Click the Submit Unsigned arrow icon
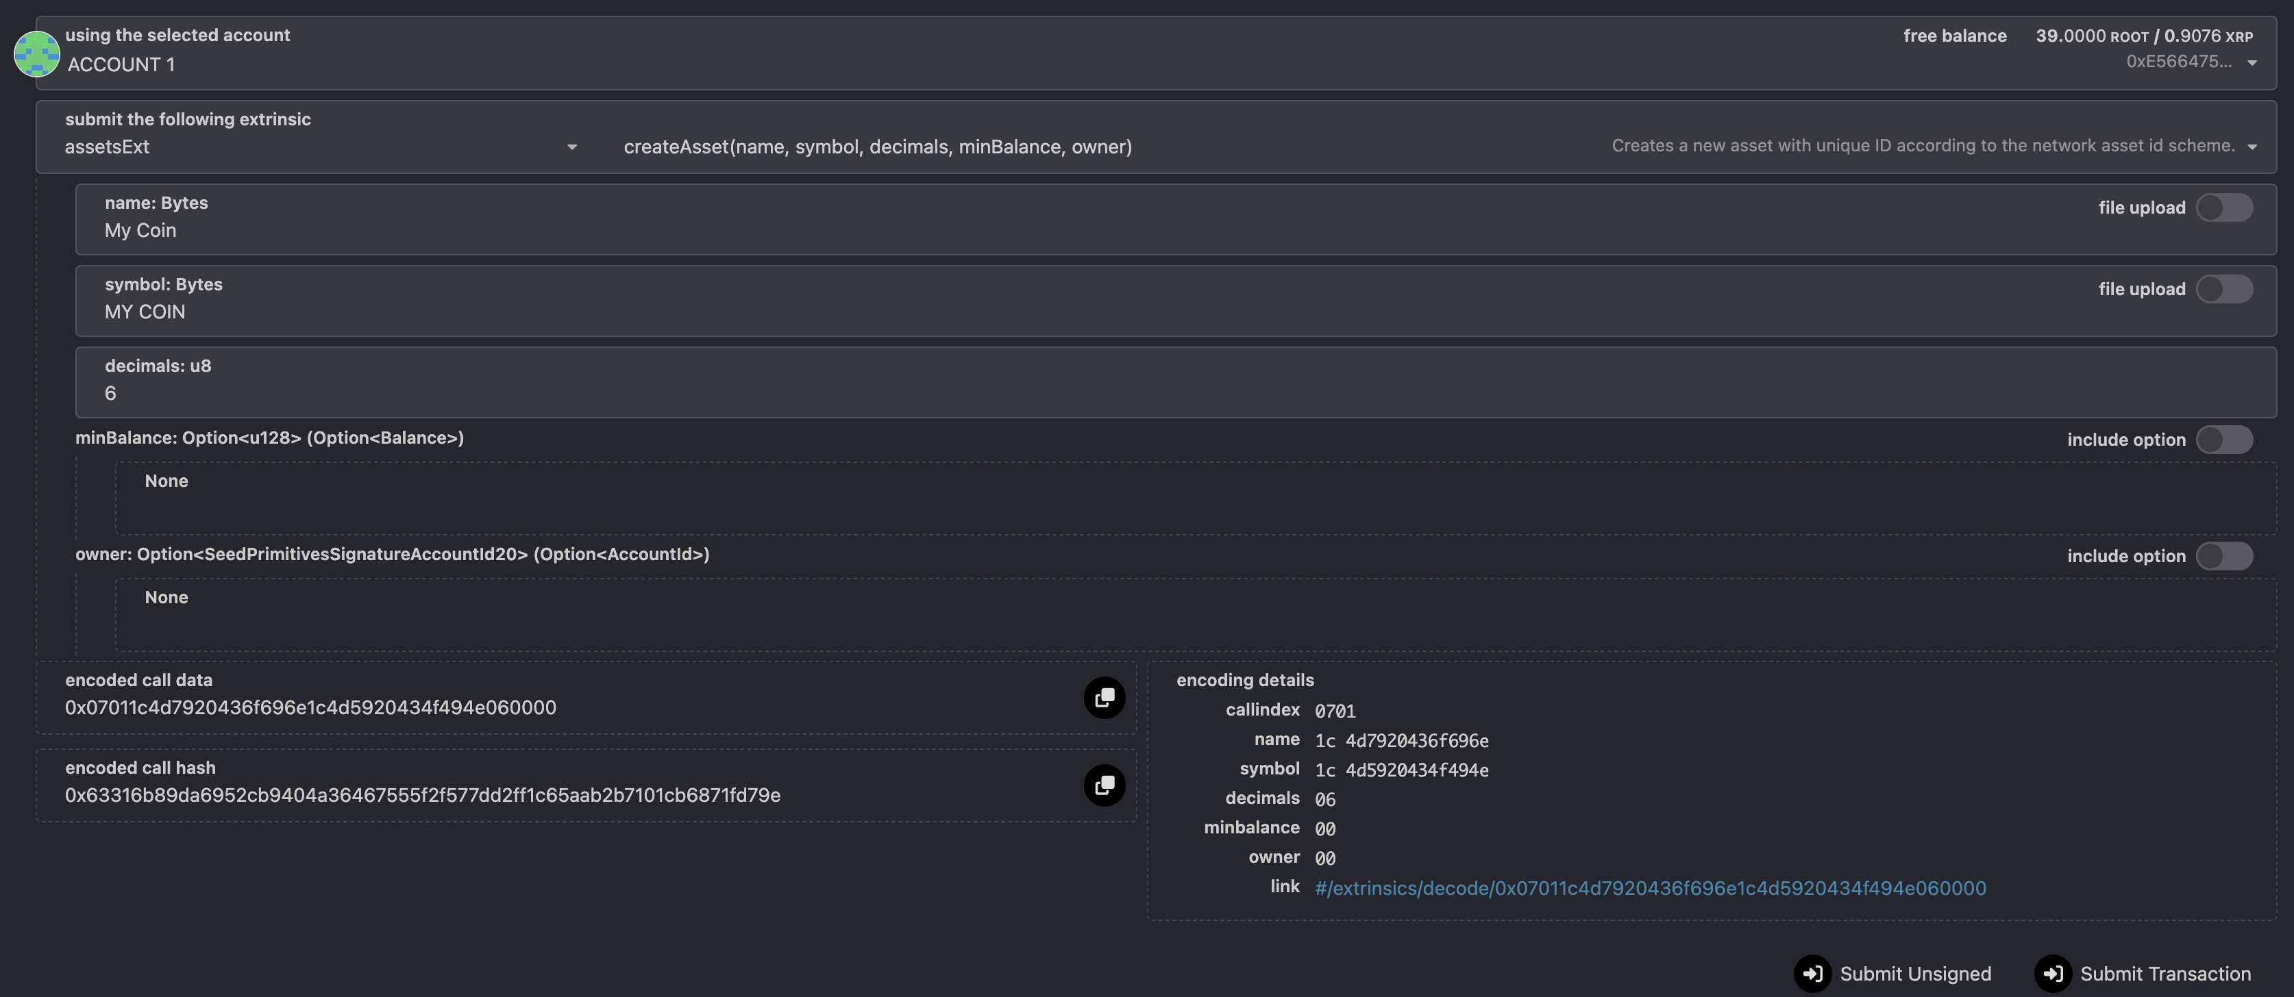2294x997 pixels. click(1812, 974)
